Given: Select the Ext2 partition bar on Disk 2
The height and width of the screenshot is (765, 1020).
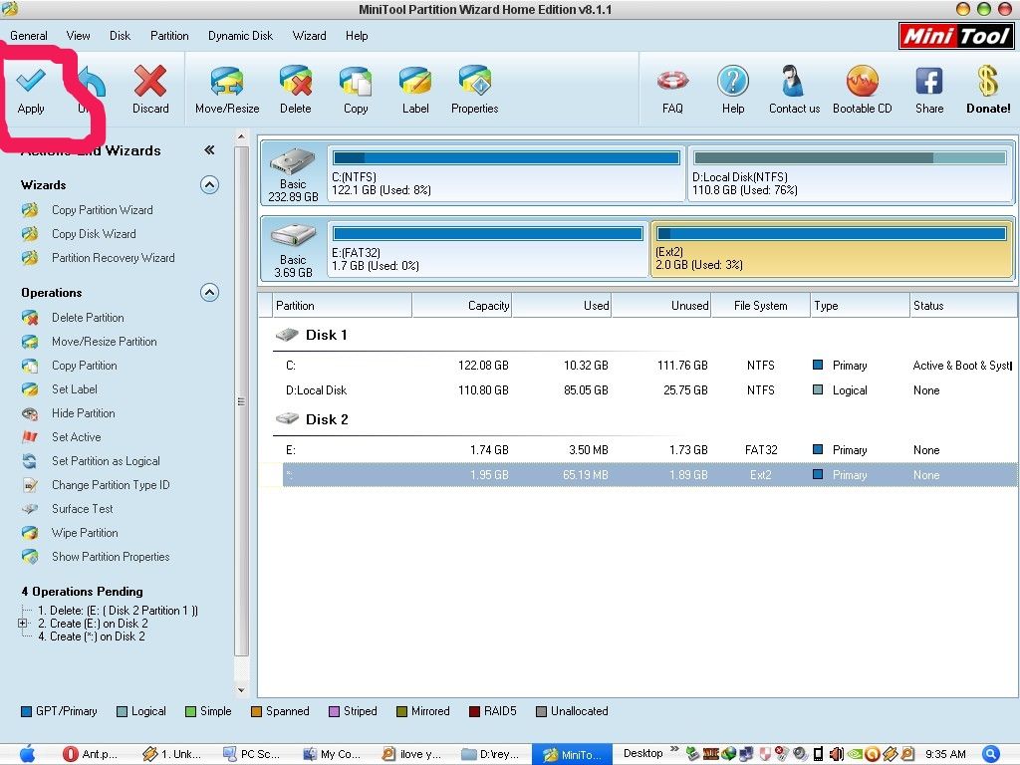Looking at the screenshot, I should click(831, 248).
